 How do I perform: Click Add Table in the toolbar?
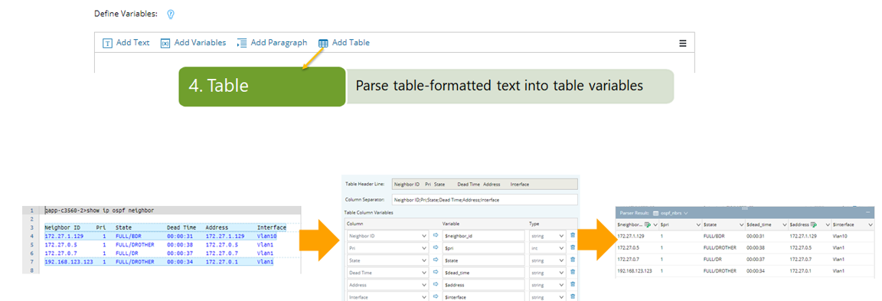[344, 43]
